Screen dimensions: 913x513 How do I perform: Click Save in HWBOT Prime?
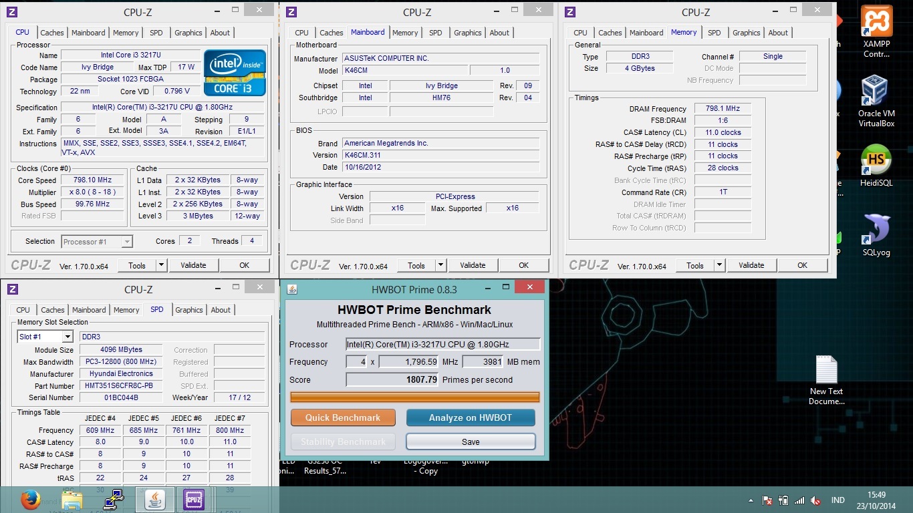click(471, 442)
